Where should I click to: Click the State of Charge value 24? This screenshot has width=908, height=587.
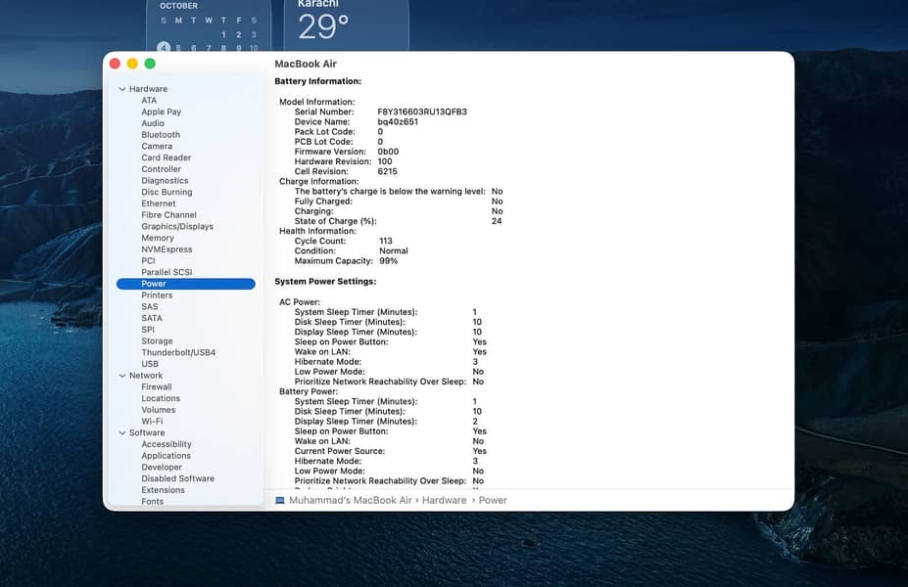(497, 221)
